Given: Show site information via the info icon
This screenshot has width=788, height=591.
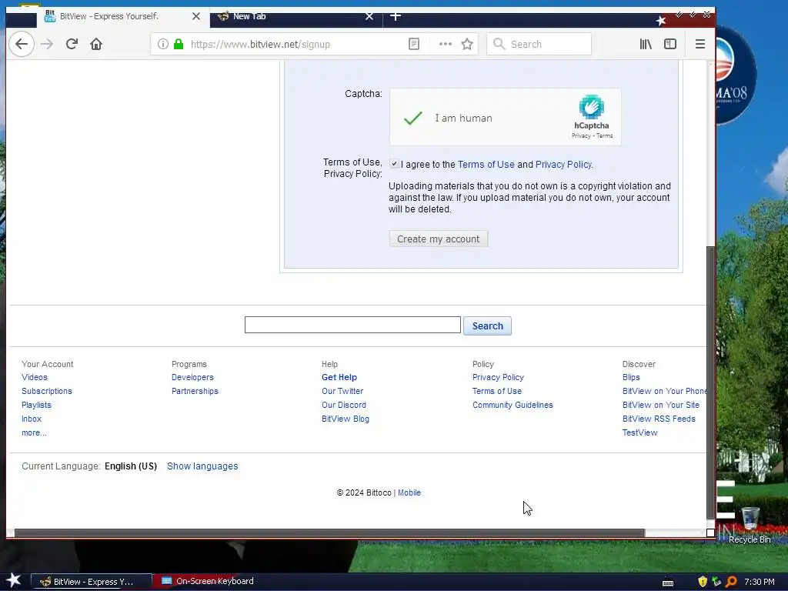Looking at the screenshot, I should 163,44.
